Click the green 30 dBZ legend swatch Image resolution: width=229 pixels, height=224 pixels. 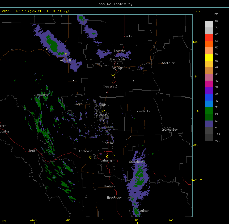[209, 111]
